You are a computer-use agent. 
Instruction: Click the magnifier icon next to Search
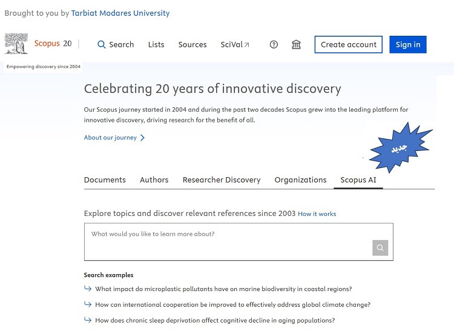coord(102,45)
